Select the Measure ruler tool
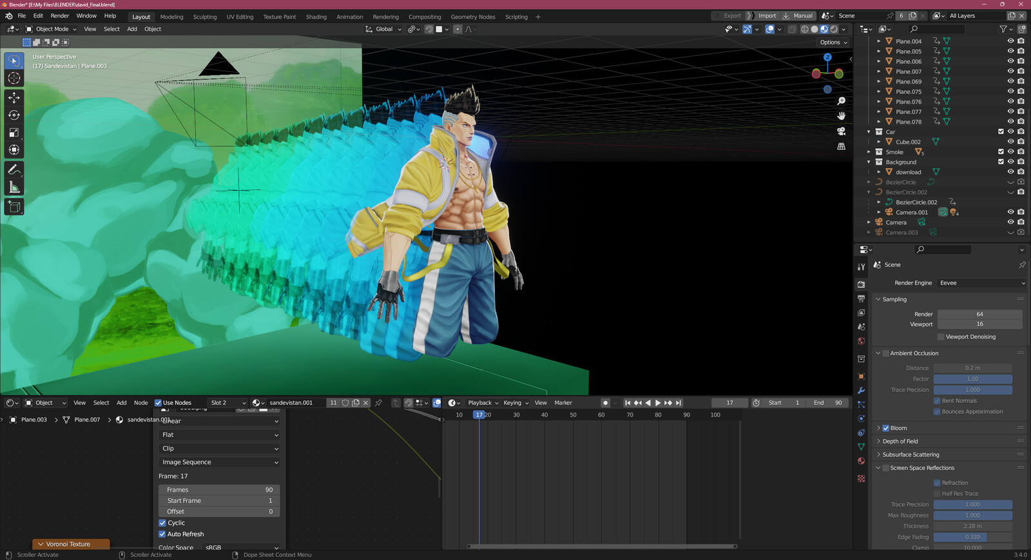Image resolution: width=1031 pixels, height=560 pixels. (14, 187)
